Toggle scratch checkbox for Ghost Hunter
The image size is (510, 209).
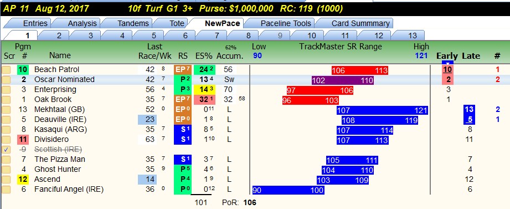[x=7, y=169]
